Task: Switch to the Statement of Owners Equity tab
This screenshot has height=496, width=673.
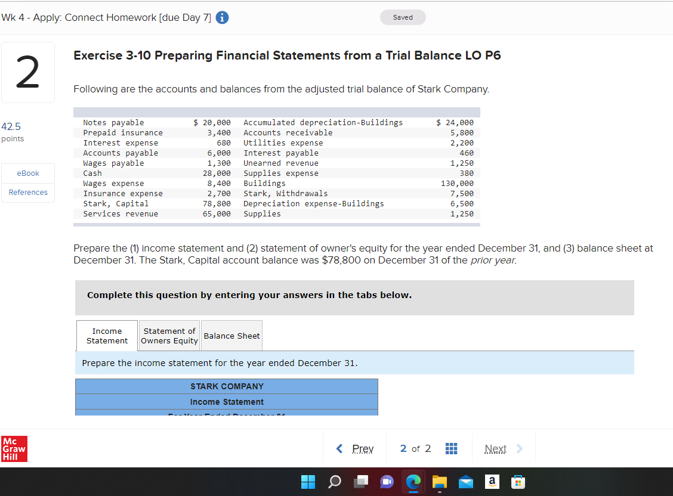Action: (169, 336)
